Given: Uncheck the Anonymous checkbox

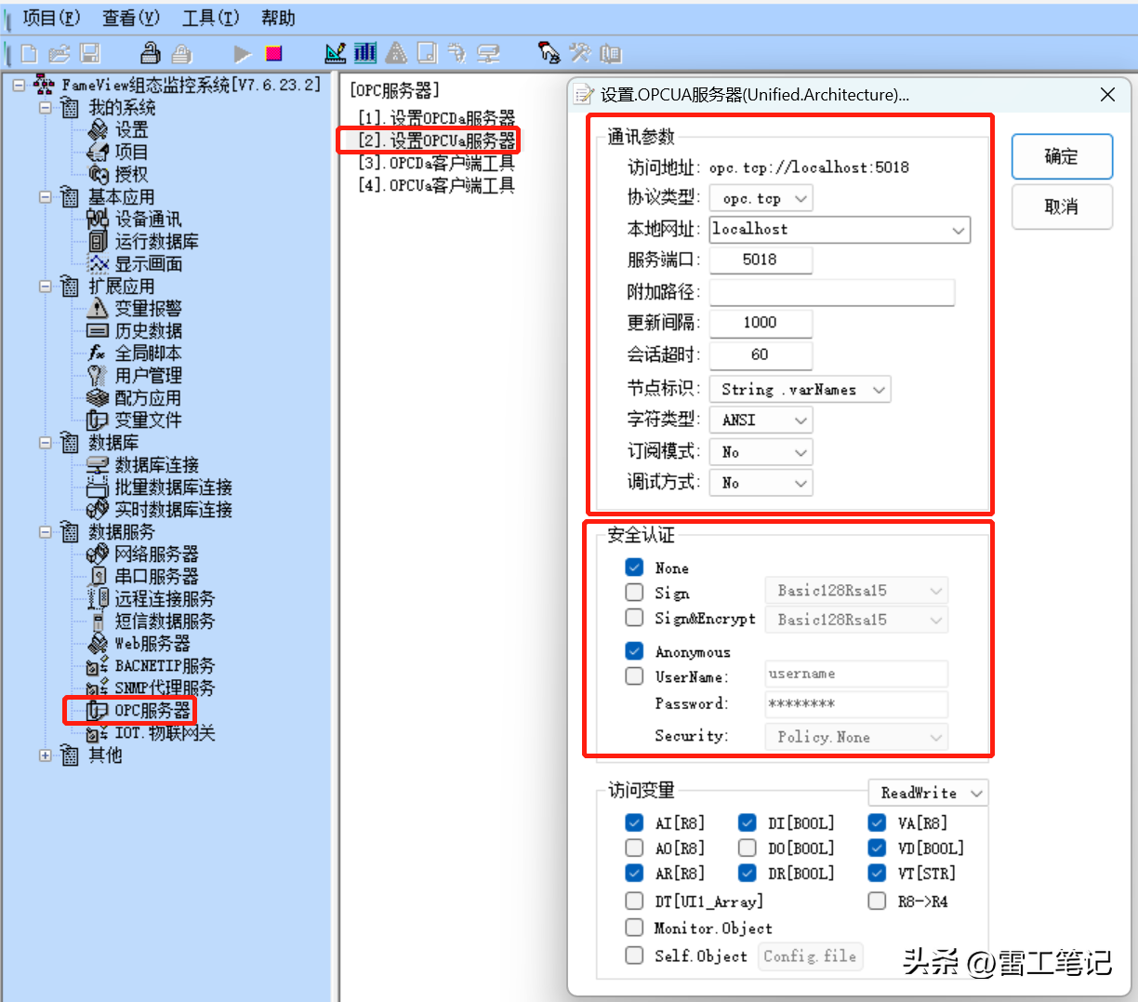Looking at the screenshot, I should click(x=634, y=651).
